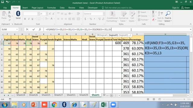The image size is (193, 108).
Task: Expand the formula bar chevron
Action: (x=191, y=29)
